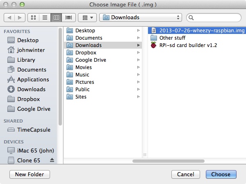Select the 2013-07-26-wheezy-raspbian.img file
Viewport: 246px width, 184px height.
(190, 30)
